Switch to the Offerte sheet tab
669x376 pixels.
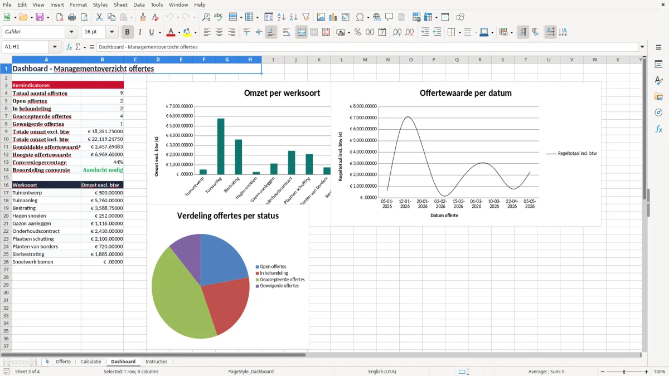[63, 362]
